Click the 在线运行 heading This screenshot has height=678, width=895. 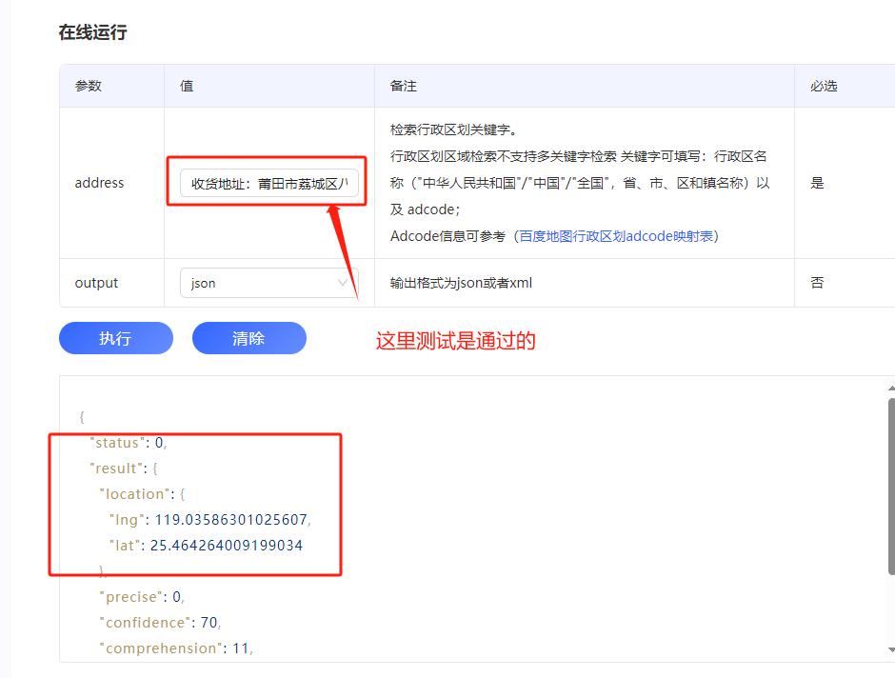tap(92, 32)
